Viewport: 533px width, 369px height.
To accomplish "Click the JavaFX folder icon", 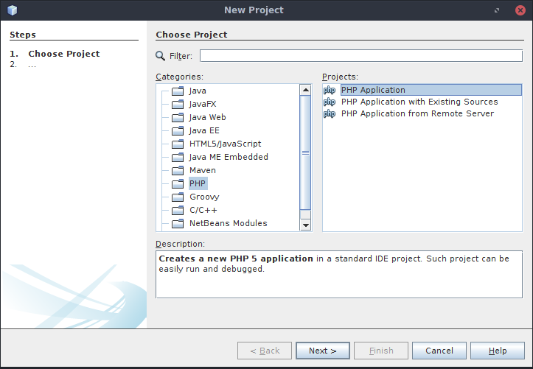I will click(178, 104).
